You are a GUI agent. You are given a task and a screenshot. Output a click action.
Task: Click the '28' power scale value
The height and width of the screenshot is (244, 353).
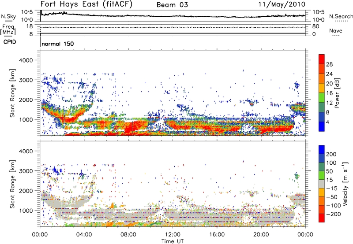(x=329, y=64)
